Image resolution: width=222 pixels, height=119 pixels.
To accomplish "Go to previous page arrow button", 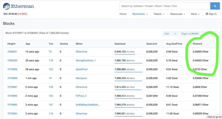I will coord(175,34).
